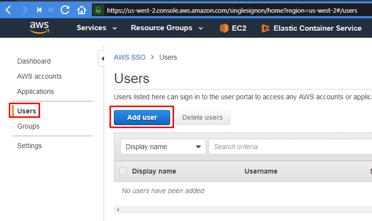Image resolution: width=372 pixels, height=221 pixels.
Task: Click the AWS logo
Action: coord(40,27)
